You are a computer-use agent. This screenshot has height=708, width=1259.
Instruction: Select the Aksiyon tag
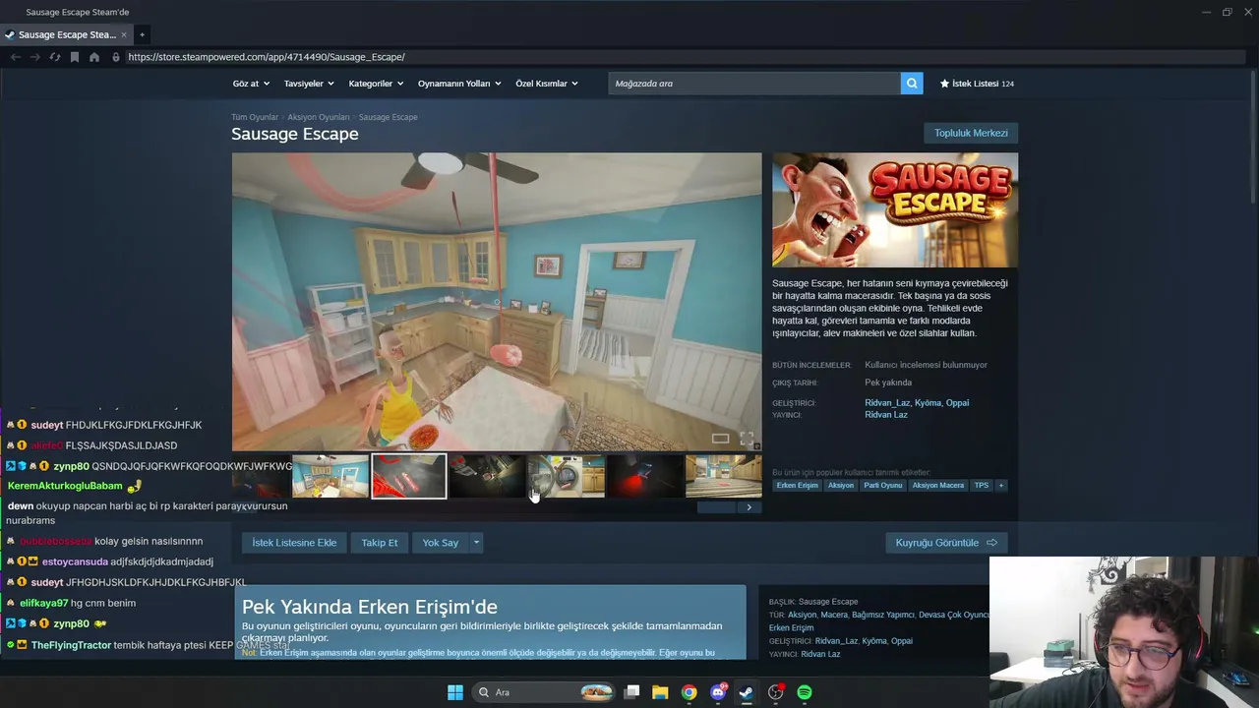[841, 485]
